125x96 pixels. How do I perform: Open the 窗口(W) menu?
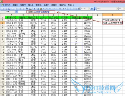click(x=62, y=5)
